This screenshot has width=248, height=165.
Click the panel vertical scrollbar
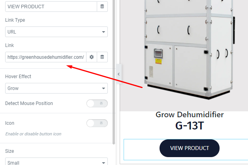coord(114,72)
